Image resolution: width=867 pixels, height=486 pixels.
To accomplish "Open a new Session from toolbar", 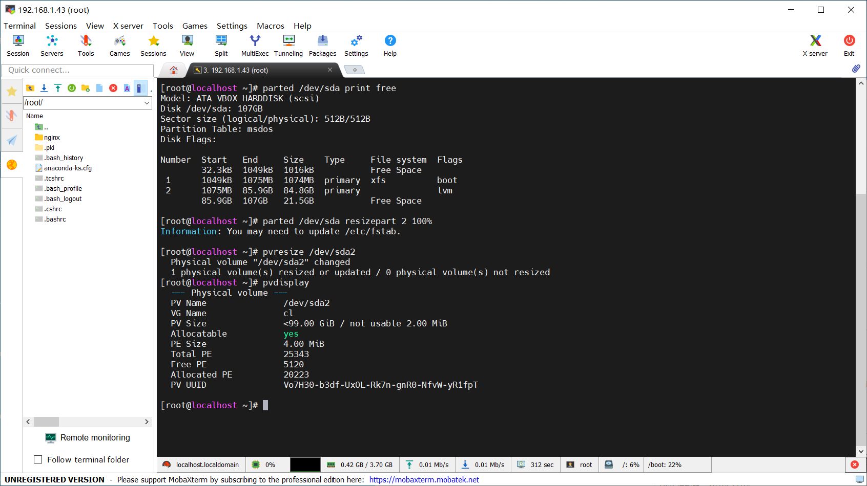I will point(18,46).
